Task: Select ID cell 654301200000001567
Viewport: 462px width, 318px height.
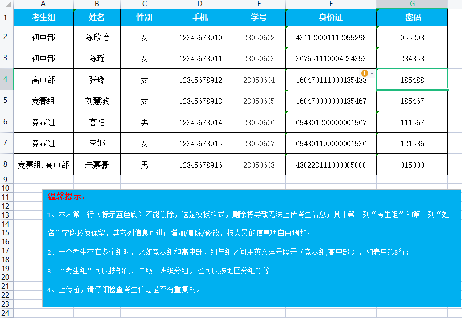Action: [331, 122]
